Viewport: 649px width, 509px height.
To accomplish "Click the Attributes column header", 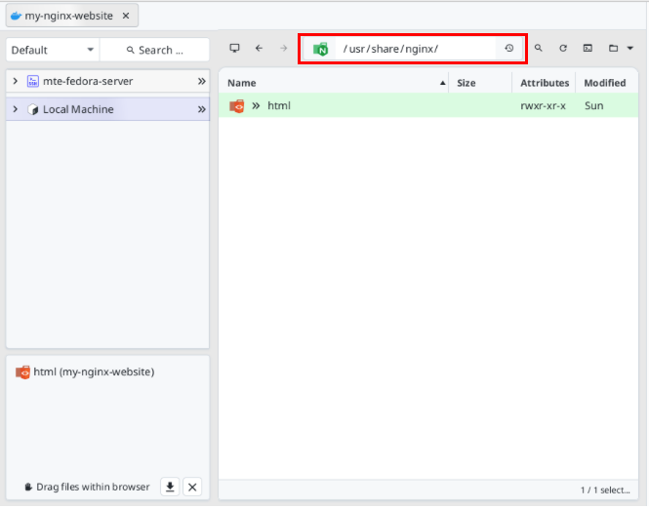I will (545, 83).
